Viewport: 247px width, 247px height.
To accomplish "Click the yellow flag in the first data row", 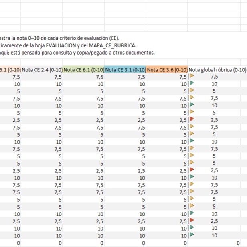I will coord(192,77).
